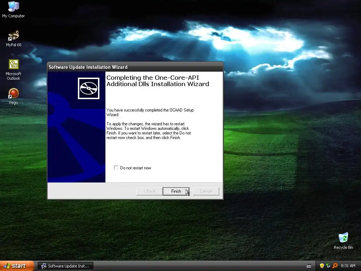Click the wizard disc image icon
361x271 pixels.
(x=88, y=88)
